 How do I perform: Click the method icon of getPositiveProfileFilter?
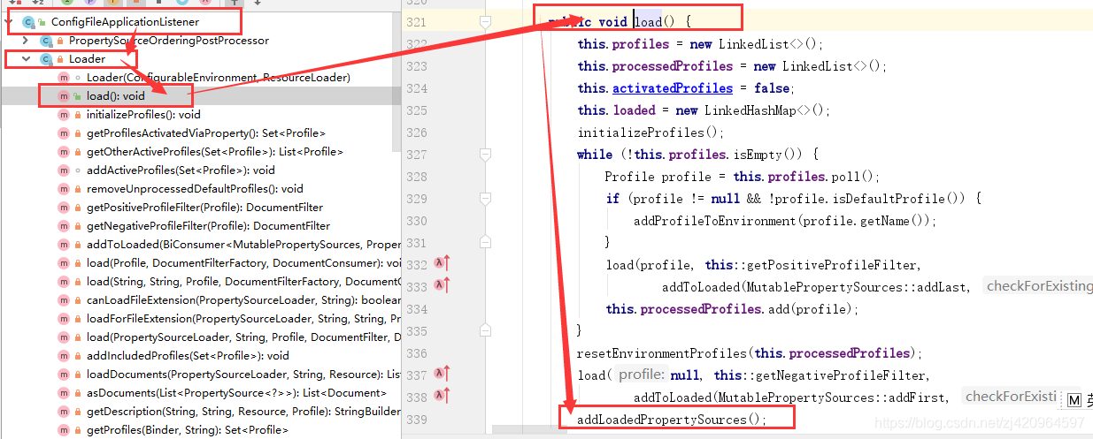[64, 207]
